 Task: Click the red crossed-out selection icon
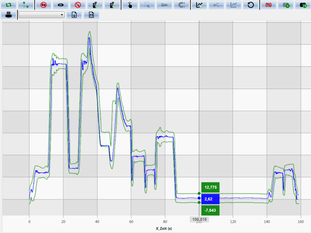78,5
